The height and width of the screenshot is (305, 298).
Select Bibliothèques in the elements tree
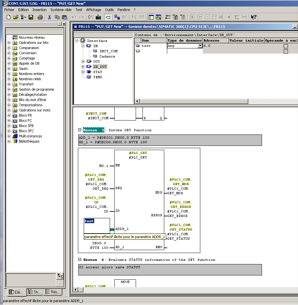click(29, 142)
